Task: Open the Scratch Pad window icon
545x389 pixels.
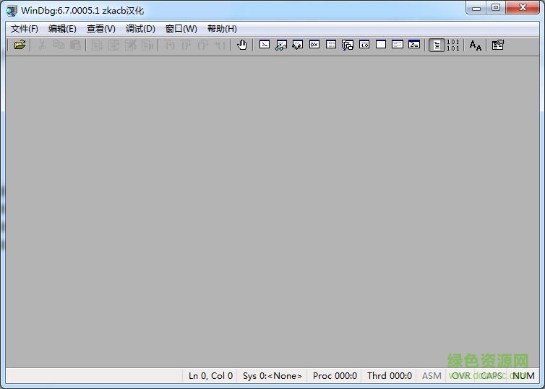Action: (x=381, y=45)
